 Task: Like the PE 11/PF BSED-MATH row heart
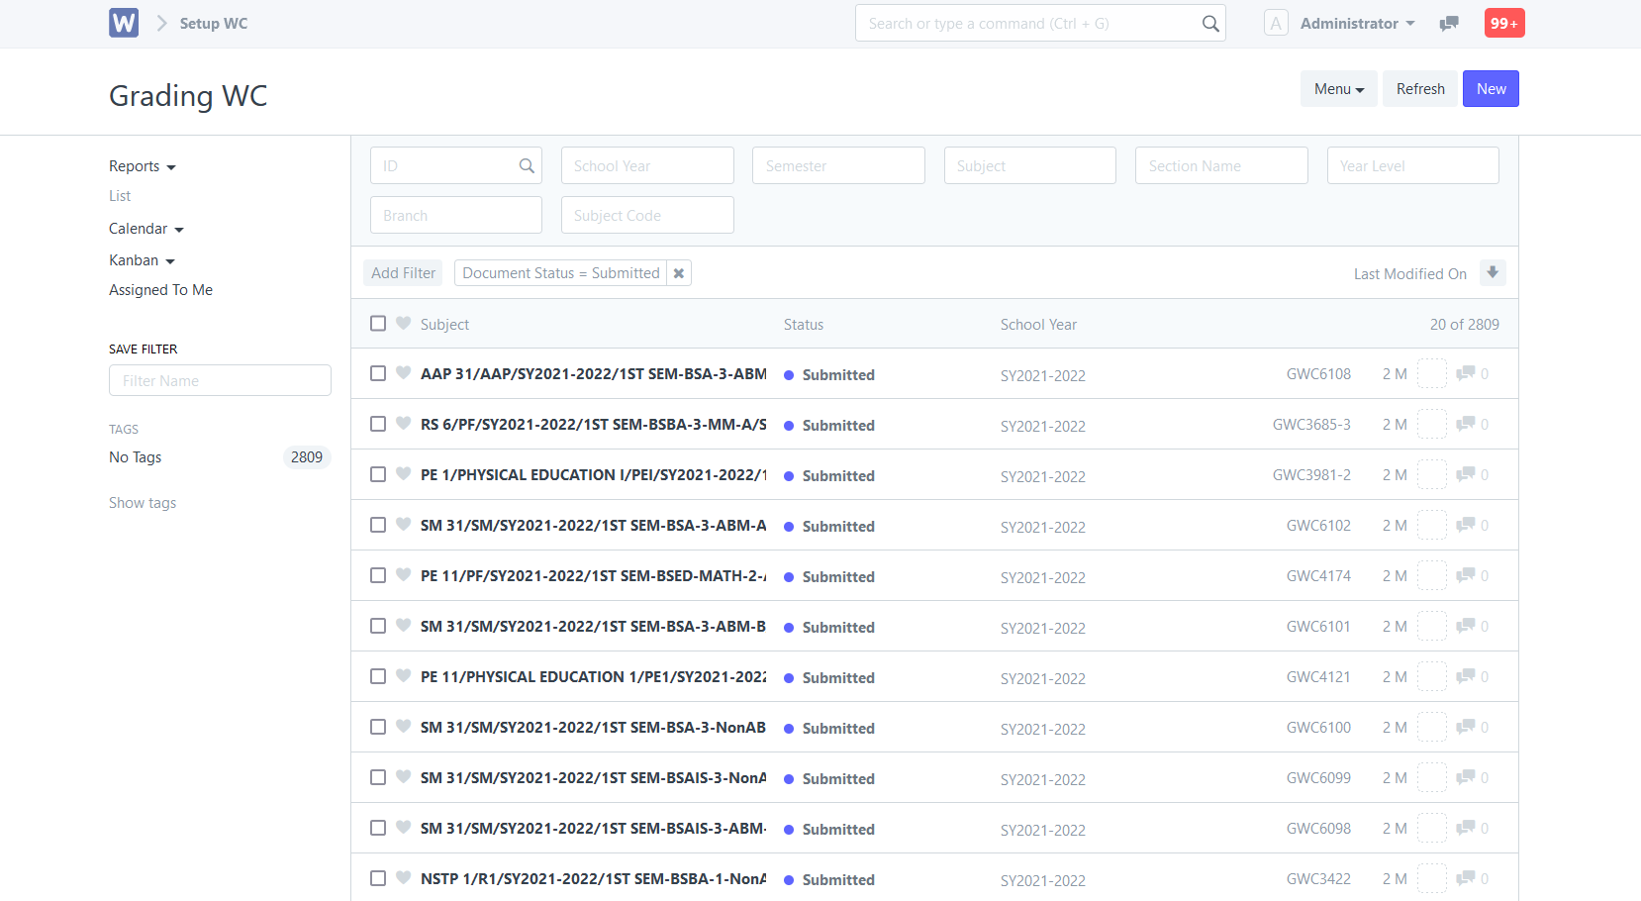[403, 575]
